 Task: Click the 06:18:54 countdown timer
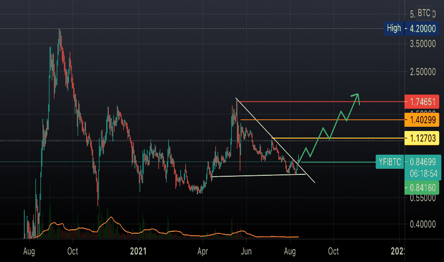423,173
